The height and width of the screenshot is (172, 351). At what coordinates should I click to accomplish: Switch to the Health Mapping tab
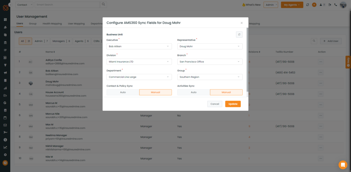52,24
